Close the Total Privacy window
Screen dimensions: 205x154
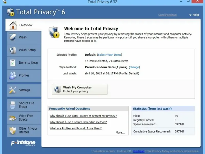[x=197, y=1]
